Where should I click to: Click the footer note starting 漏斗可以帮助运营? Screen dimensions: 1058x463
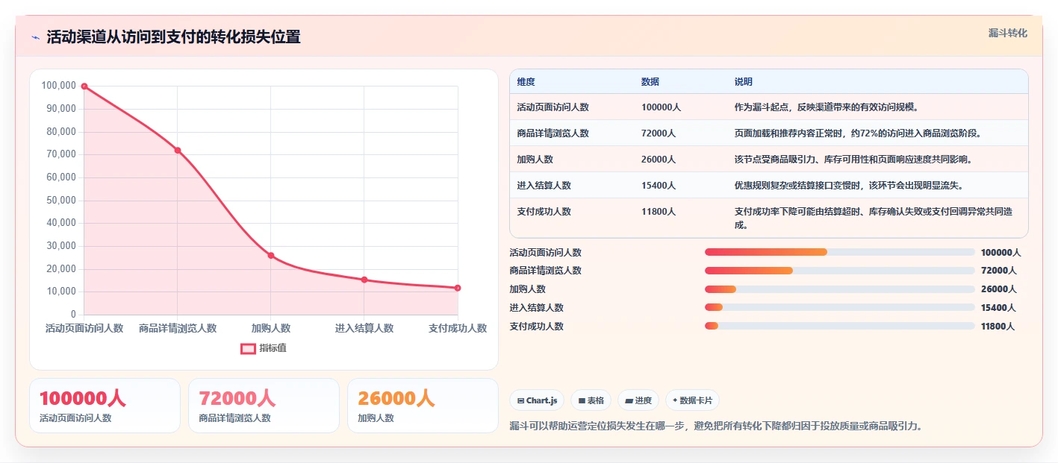pos(716,426)
